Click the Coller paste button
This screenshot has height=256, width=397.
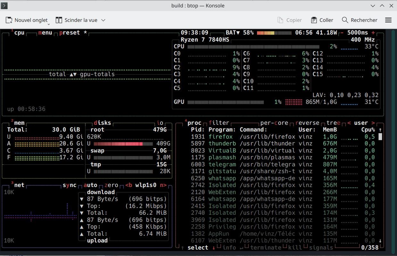[322, 20]
